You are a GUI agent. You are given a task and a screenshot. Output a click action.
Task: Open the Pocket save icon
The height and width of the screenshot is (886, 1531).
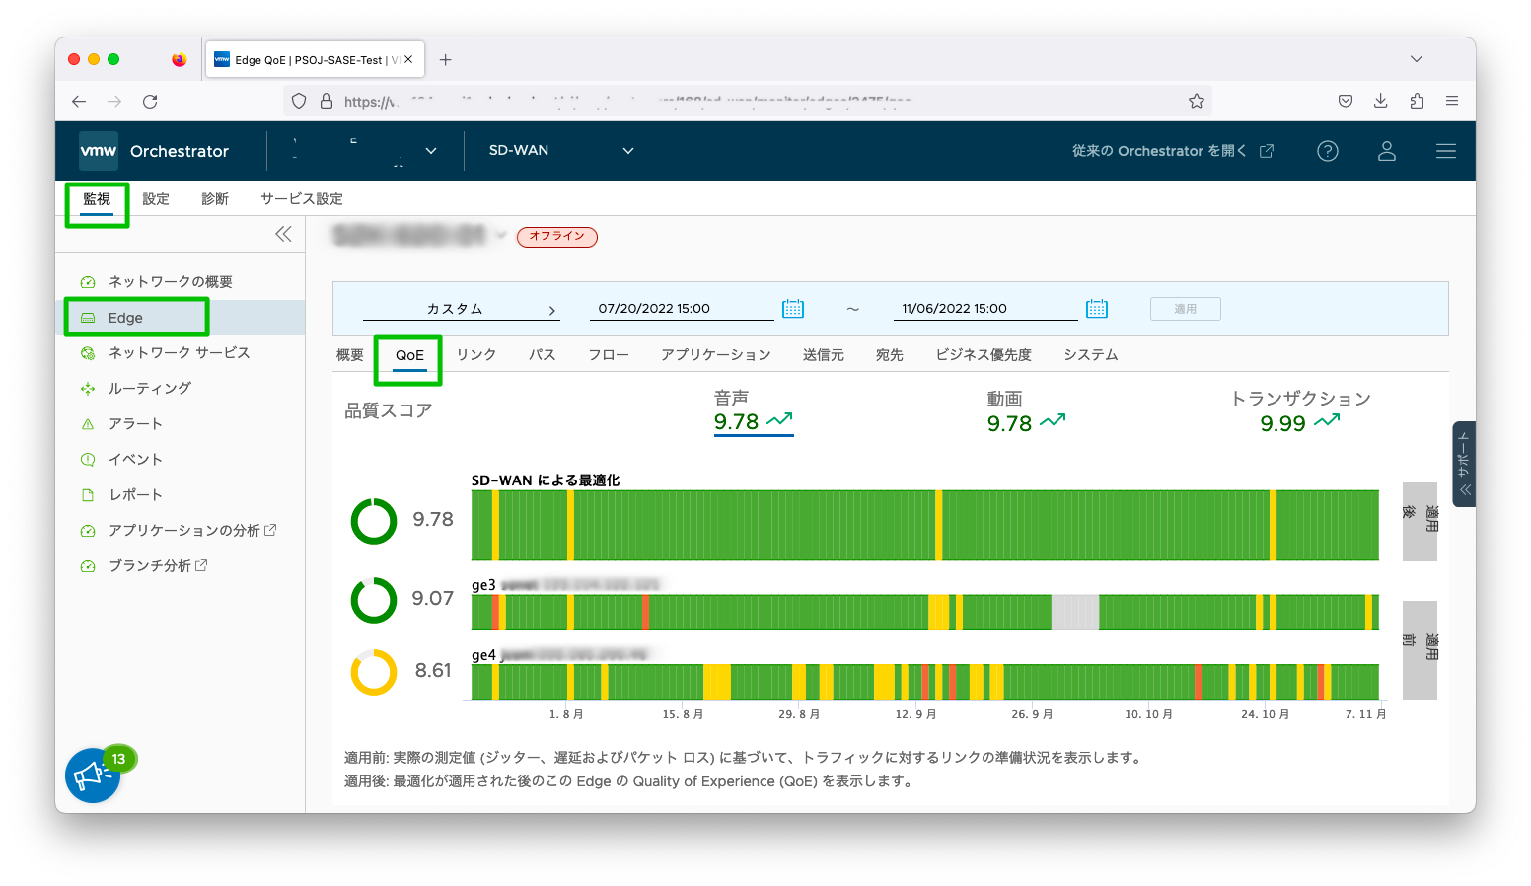pyautogui.click(x=1346, y=101)
